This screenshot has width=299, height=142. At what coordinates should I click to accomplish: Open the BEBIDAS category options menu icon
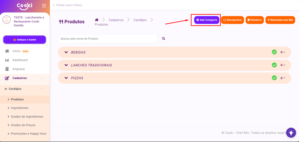coord(283,52)
